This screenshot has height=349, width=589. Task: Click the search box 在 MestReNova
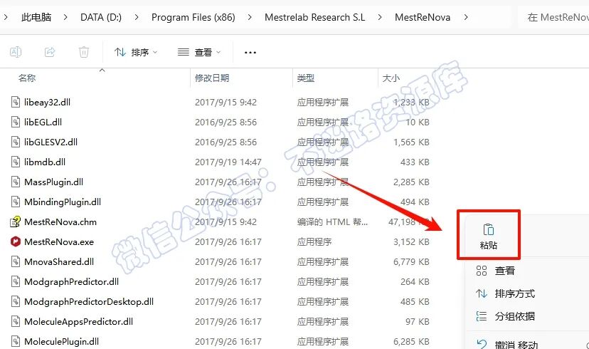(x=553, y=17)
